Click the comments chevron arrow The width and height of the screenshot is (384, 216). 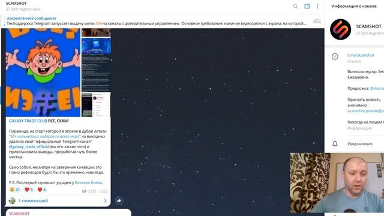coord(106,201)
